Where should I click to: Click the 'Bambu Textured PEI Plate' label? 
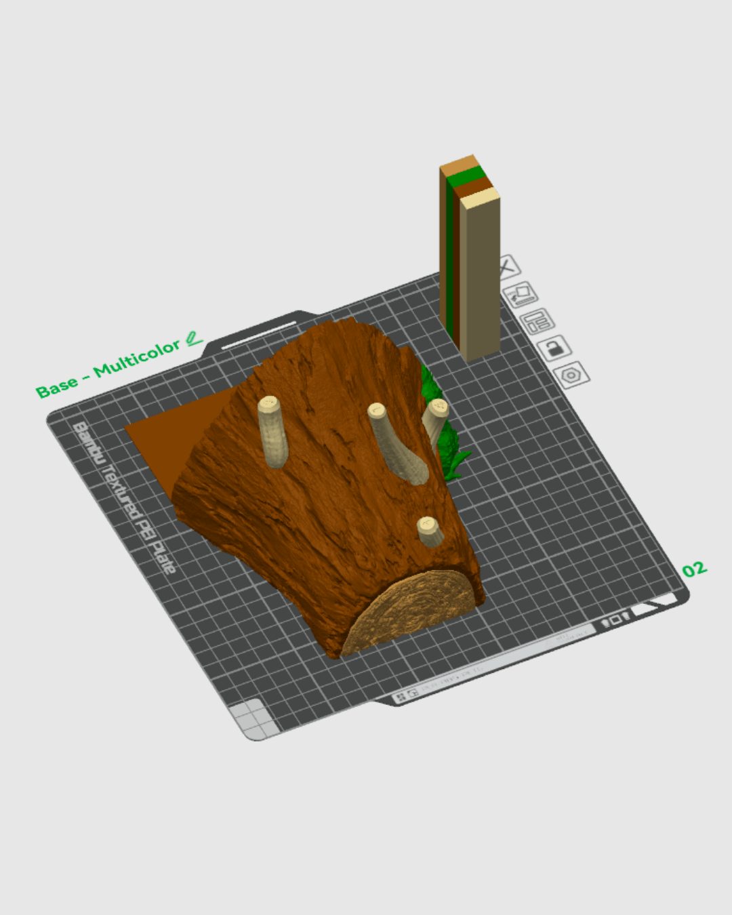tap(124, 498)
